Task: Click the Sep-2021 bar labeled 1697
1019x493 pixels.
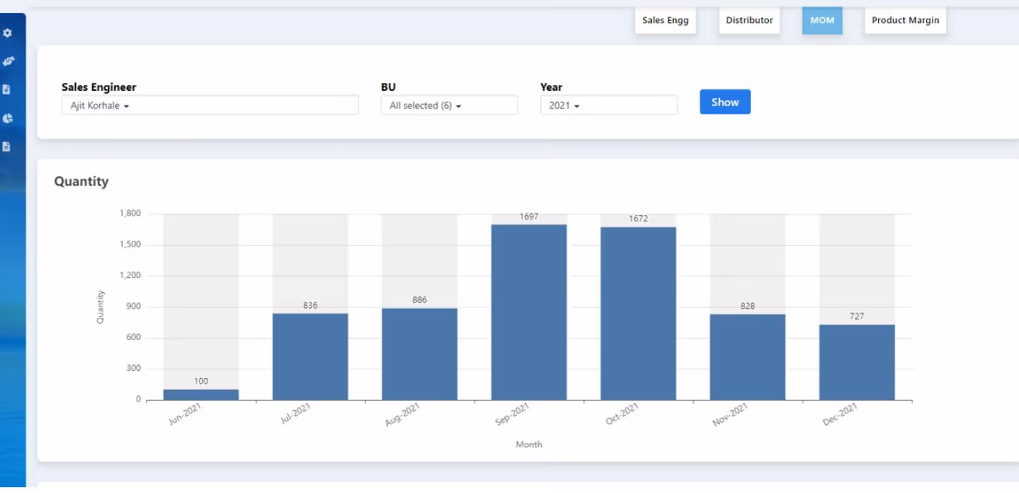Action: pyautogui.click(x=529, y=312)
